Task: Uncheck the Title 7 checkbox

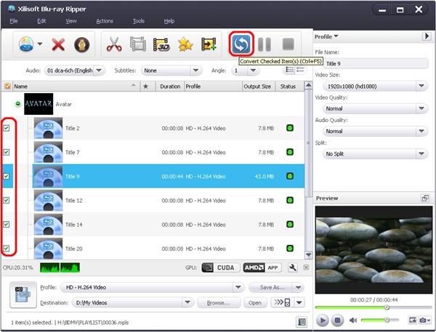Action: [7, 152]
